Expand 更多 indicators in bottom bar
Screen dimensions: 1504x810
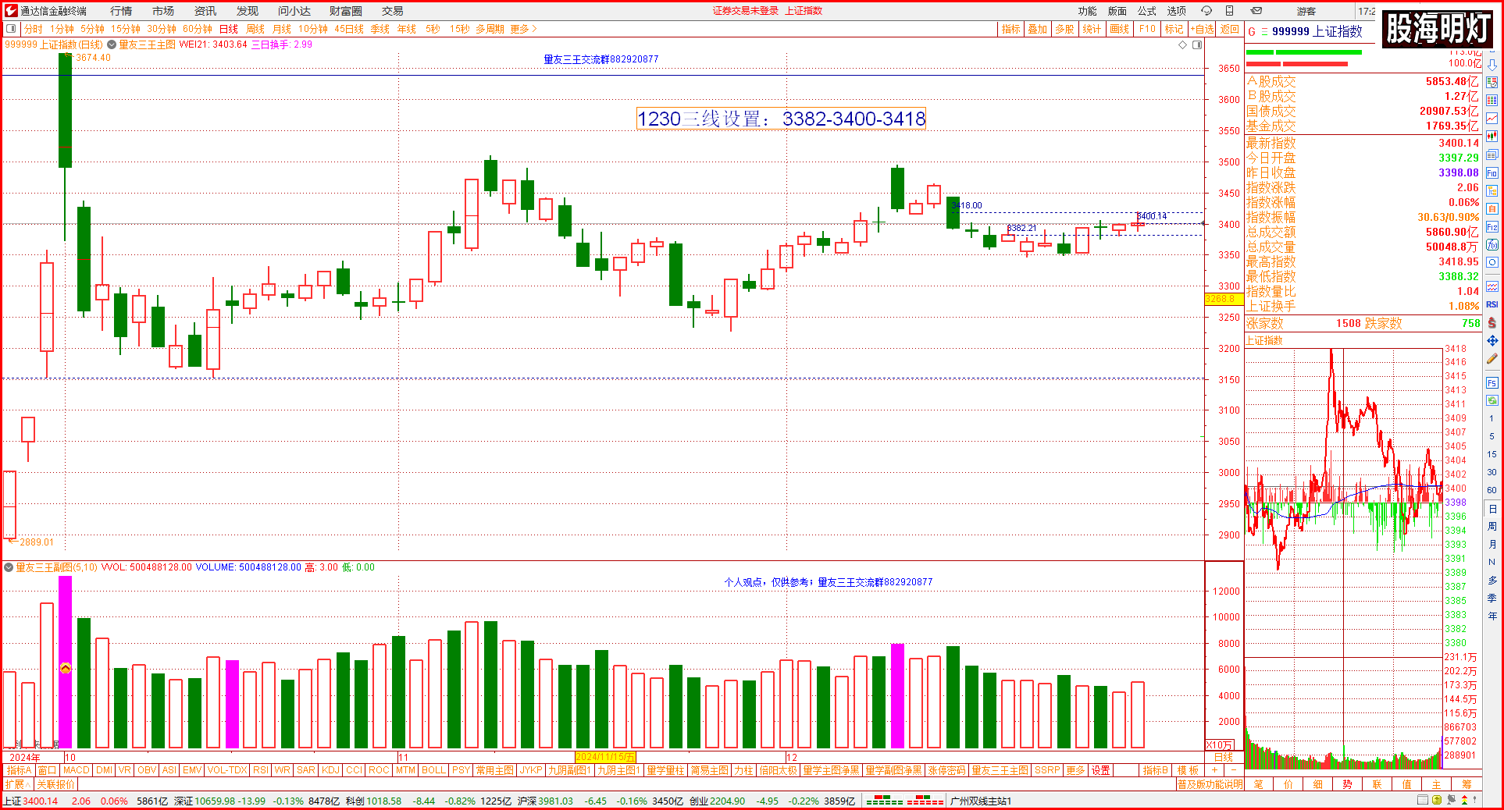click(x=1075, y=770)
